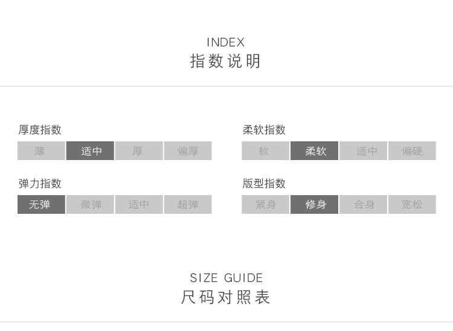Choose 微弹 elasticity option
This screenshot has height=331, width=453.
point(90,205)
